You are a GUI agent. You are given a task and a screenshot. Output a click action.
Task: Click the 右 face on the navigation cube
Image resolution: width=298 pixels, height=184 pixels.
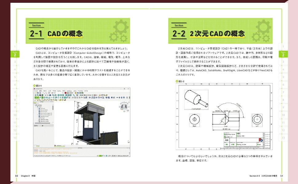pos(126,106)
